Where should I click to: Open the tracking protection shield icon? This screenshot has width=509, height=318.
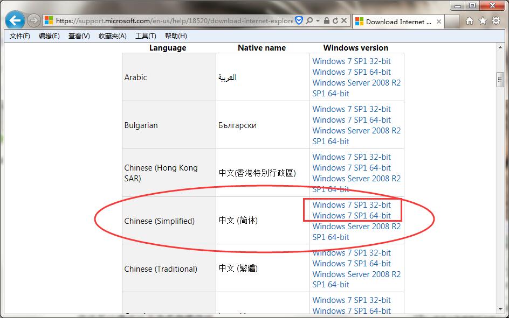click(299, 21)
